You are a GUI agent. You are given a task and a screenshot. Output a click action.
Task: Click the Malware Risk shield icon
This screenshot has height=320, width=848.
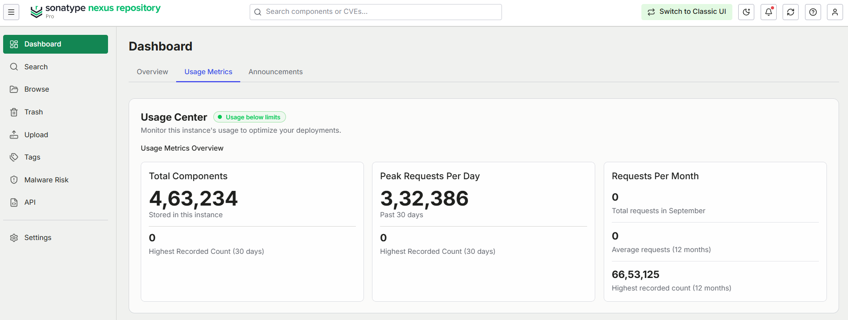pos(14,180)
